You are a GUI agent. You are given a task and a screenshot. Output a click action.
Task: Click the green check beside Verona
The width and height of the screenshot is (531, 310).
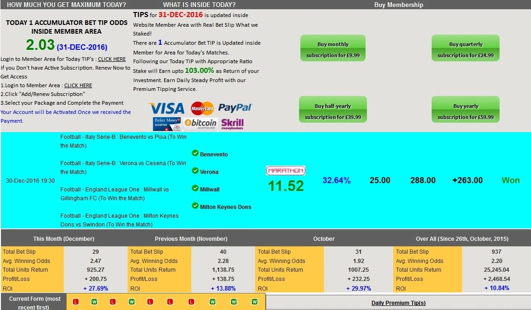tap(195, 171)
